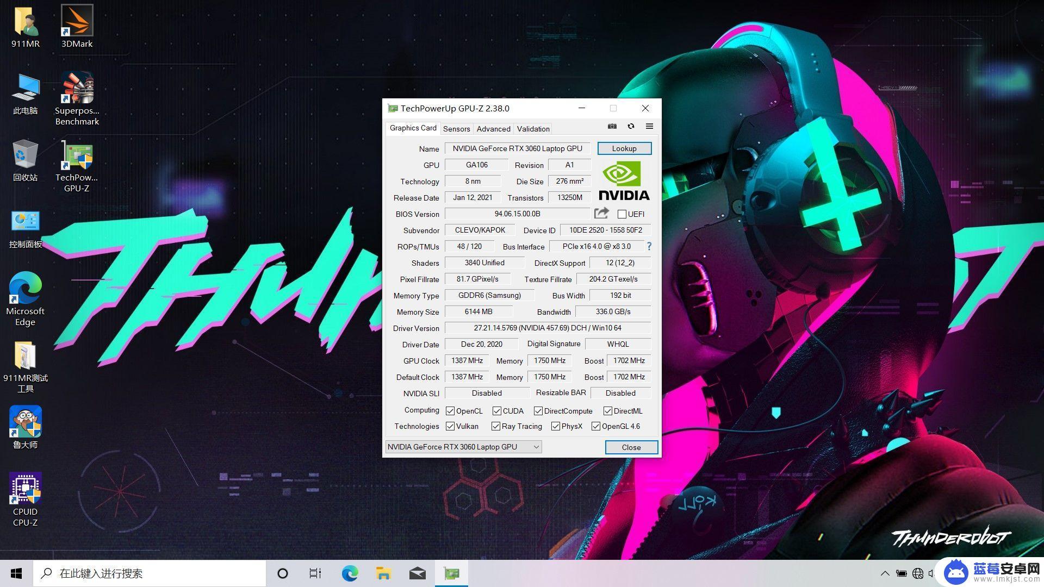The image size is (1044, 587).
Task: Click GPU-Z refresh icon
Action: pos(631,126)
